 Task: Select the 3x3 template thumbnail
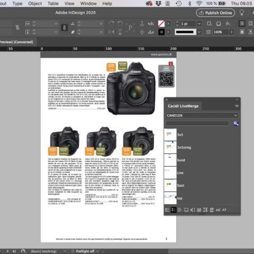(x=170, y=135)
